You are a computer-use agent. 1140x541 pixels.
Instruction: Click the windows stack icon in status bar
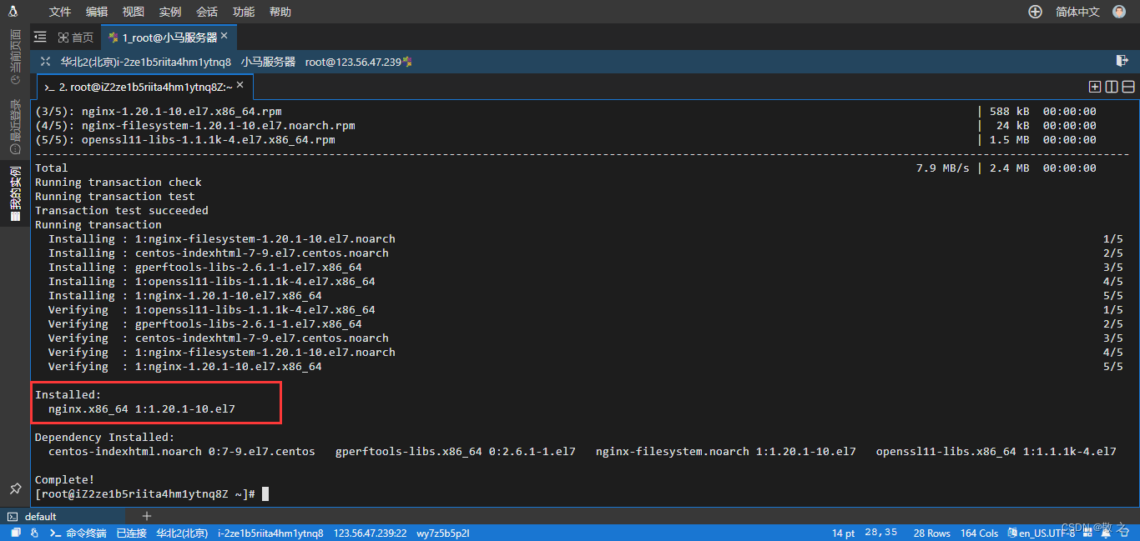pyautogui.click(x=16, y=533)
